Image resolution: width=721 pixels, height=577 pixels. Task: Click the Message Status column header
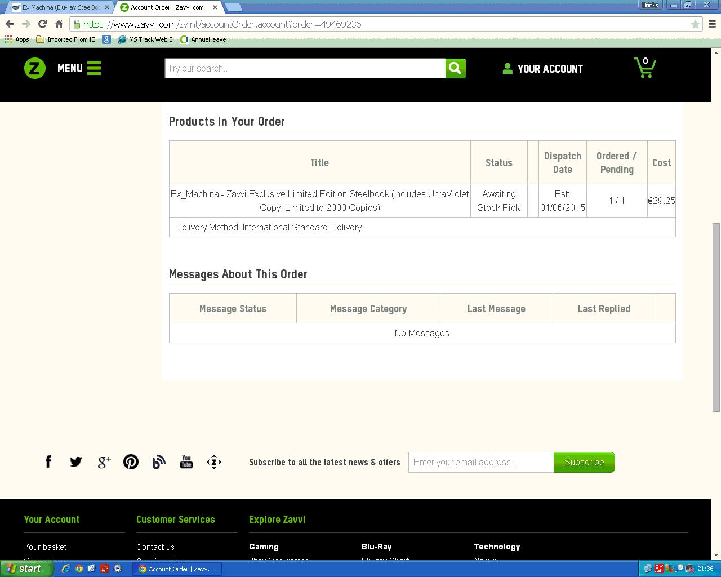click(x=233, y=309)
